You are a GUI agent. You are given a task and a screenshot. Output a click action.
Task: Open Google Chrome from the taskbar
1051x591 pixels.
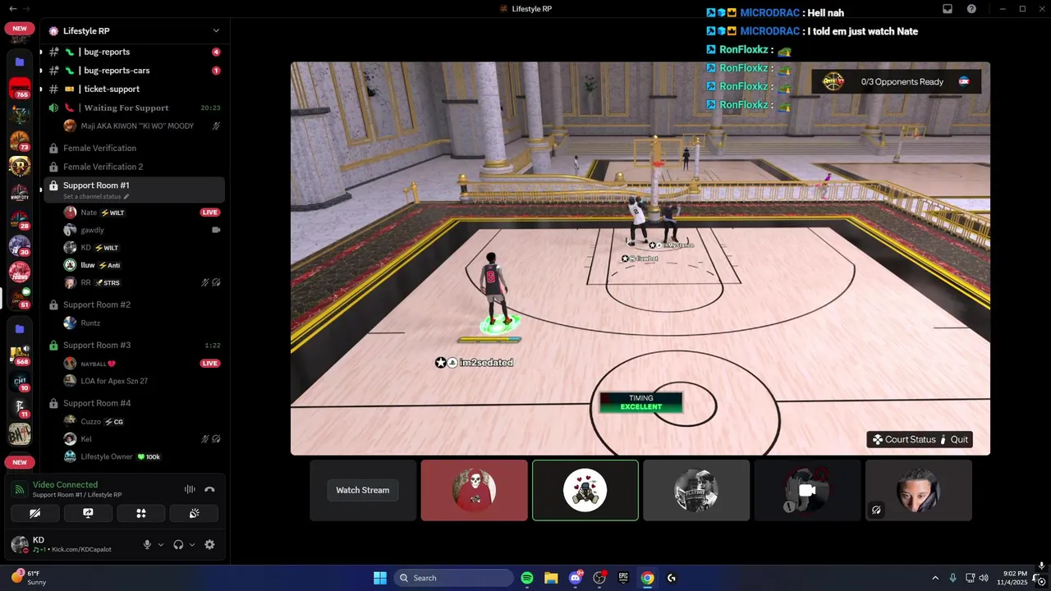(647, 578)
